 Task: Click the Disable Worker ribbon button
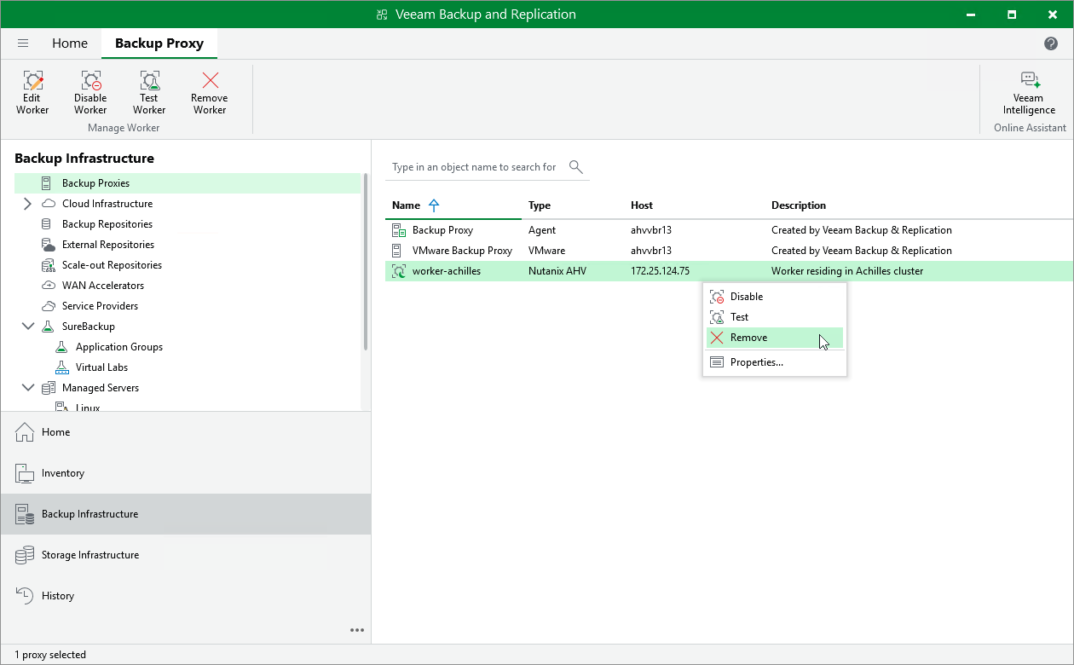point(90,92)
